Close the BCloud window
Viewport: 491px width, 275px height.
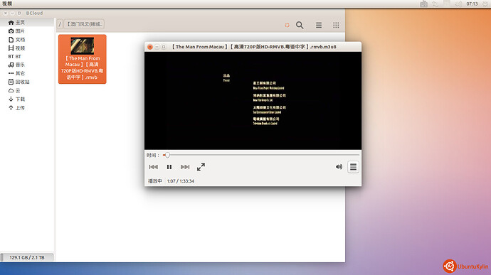coord(5,13)
